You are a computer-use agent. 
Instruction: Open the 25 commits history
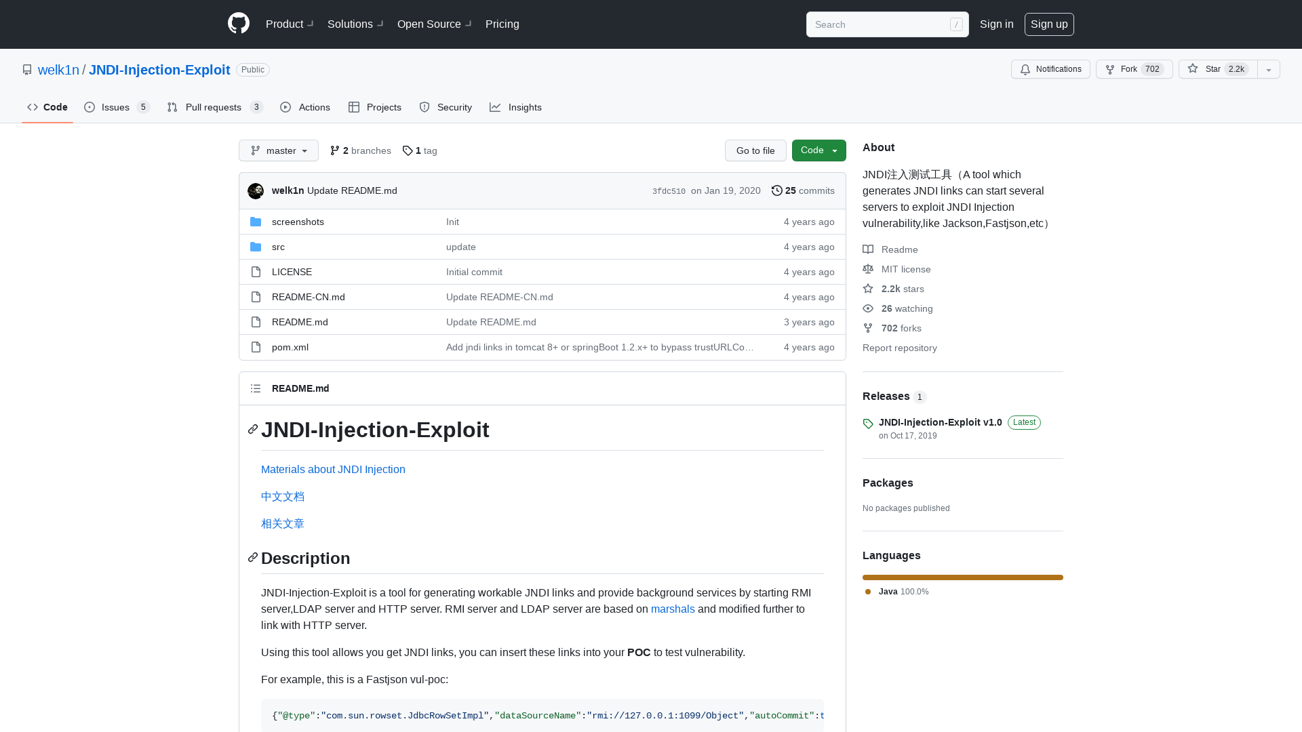(804, 190)
